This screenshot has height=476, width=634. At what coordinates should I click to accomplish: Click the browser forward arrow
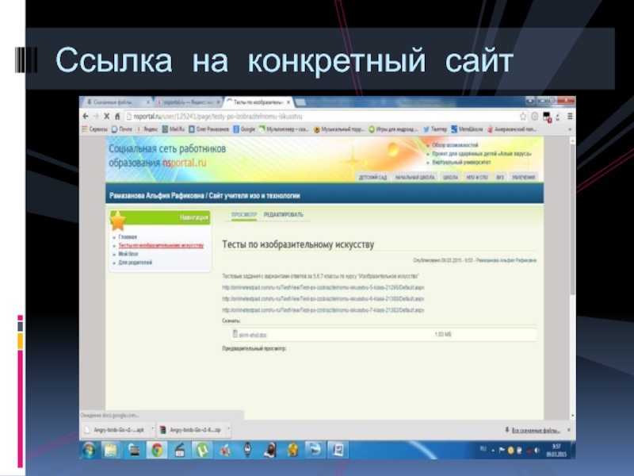96,116
